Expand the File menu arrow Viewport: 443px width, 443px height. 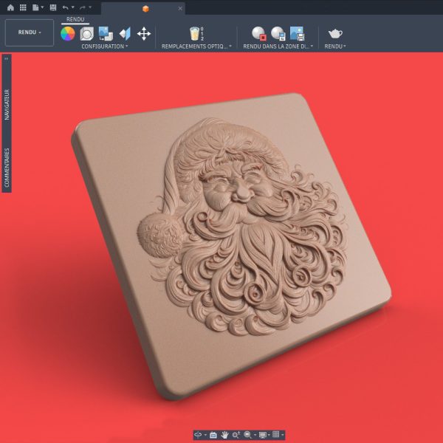click(42, 7)
